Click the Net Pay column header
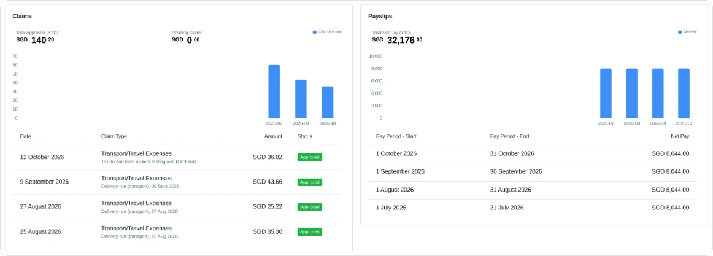The image size is (713, 256). tap(680, 136)
